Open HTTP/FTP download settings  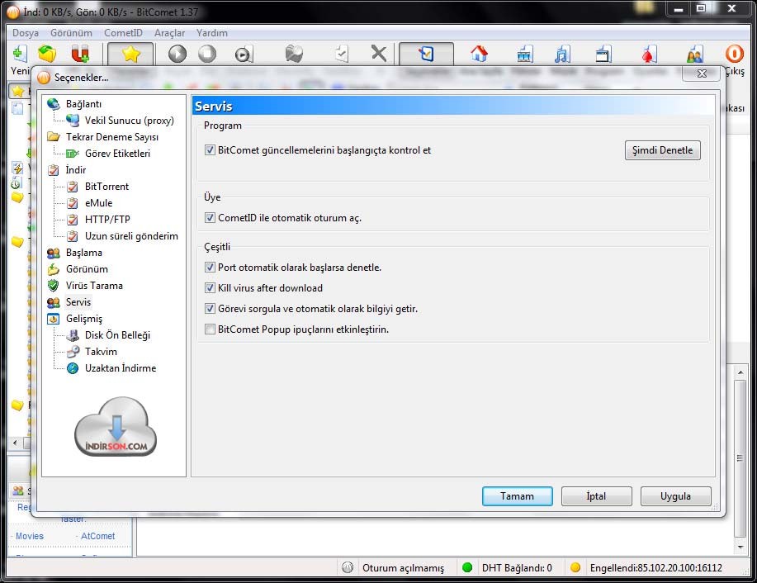click(x=107, y=220)
